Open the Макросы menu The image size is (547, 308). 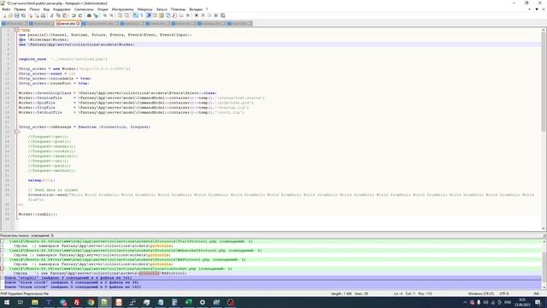pyautogui.click(x=144, y=9)
